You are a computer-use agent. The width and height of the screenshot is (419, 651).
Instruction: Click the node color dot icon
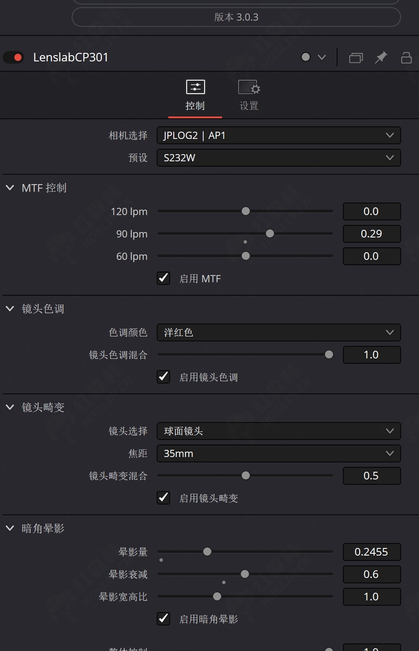(306, 57)
